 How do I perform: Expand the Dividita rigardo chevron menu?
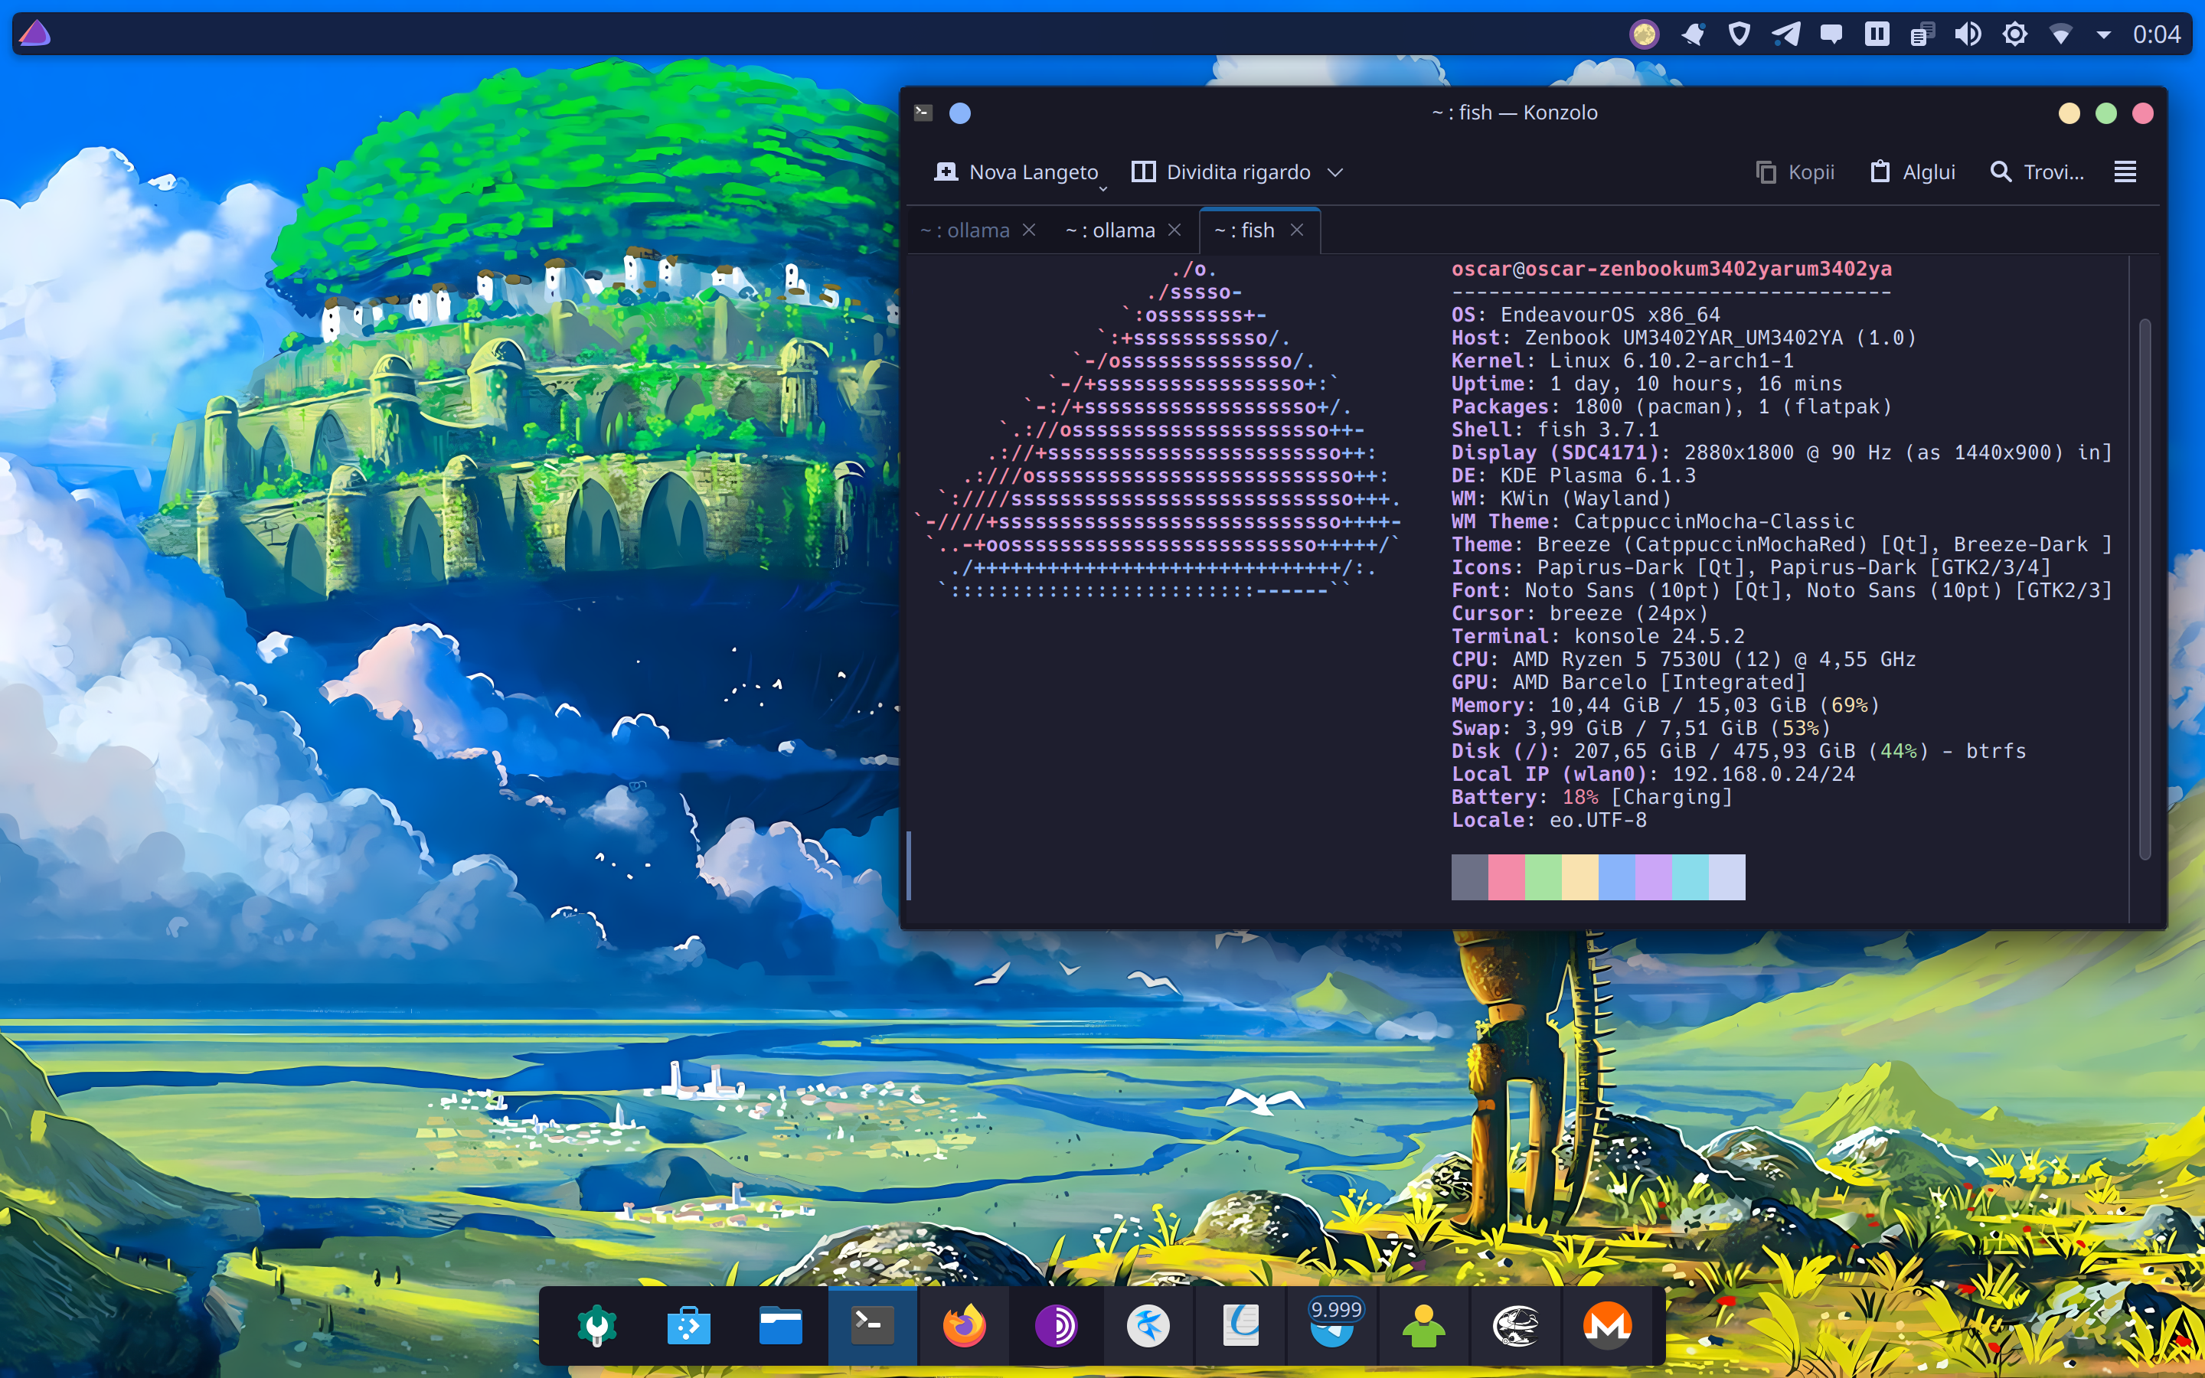point(1334,172)
